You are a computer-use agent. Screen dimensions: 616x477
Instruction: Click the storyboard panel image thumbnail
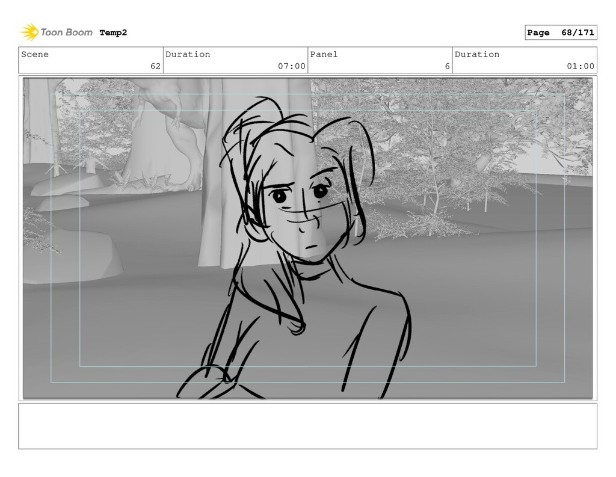point(307,238)
